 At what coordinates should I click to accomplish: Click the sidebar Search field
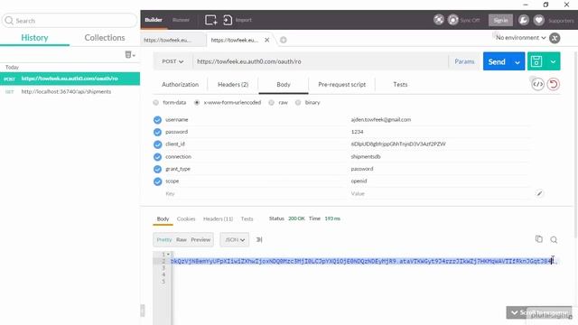click(x=70, y=21)
